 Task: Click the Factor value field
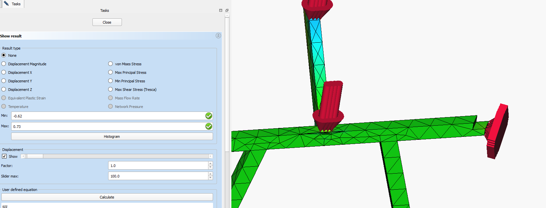158,166
